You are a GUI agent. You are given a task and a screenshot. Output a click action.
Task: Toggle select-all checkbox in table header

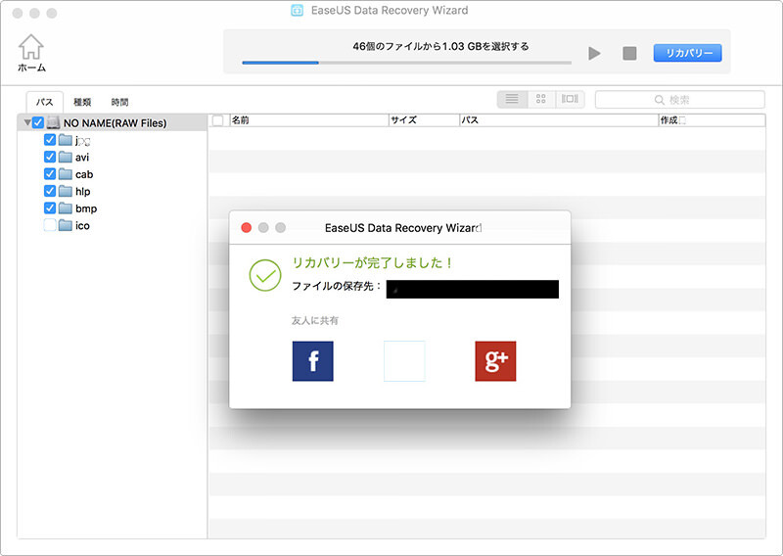pos(217,120)
